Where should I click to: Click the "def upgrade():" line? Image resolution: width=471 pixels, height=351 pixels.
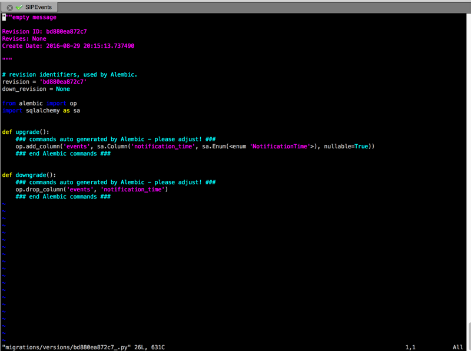[25, 132]
